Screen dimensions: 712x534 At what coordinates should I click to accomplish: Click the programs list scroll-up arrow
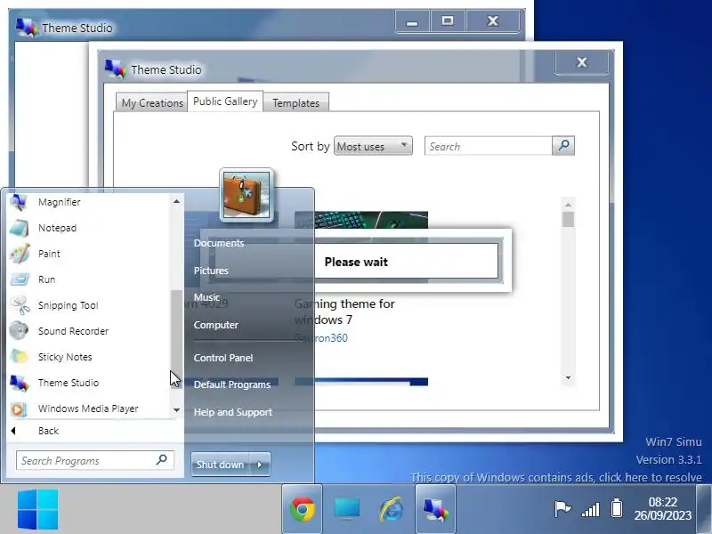click(176, 201)
